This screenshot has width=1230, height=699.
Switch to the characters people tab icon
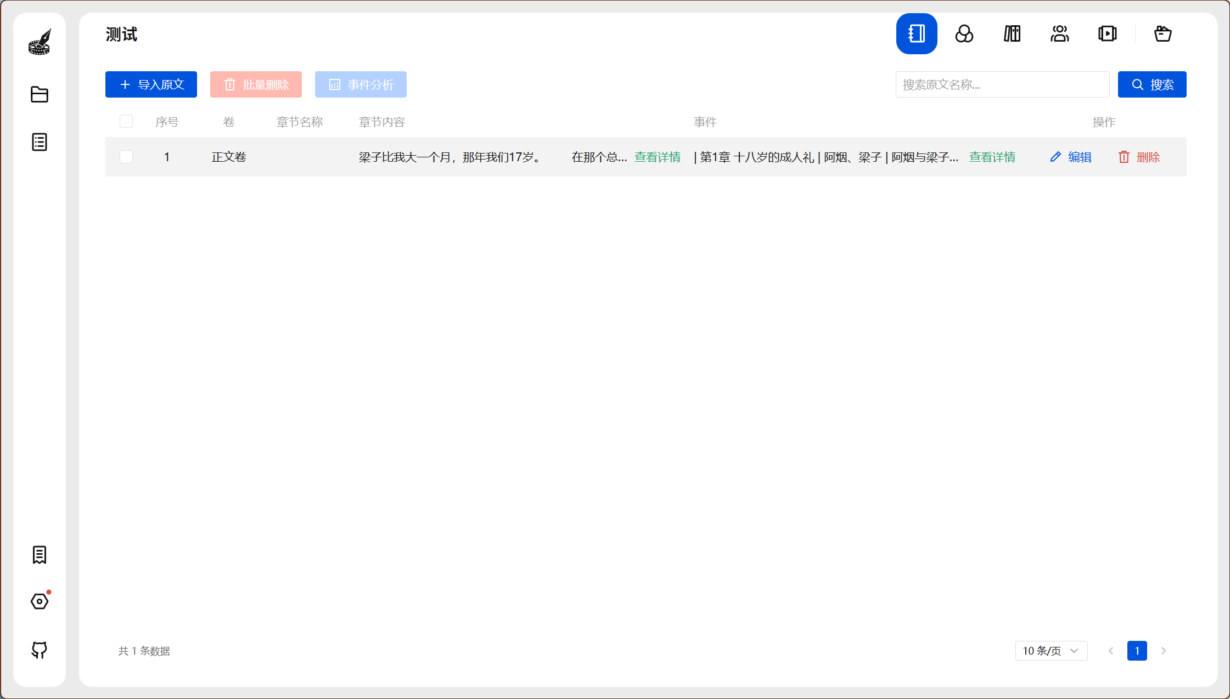point(1060,33)
